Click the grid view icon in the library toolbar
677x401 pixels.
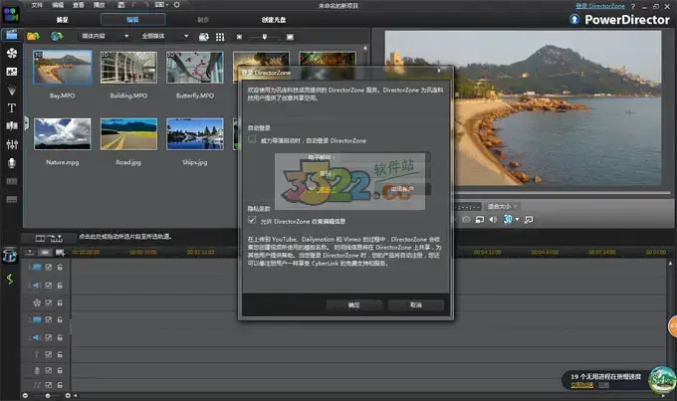click(x=221, y=36)
